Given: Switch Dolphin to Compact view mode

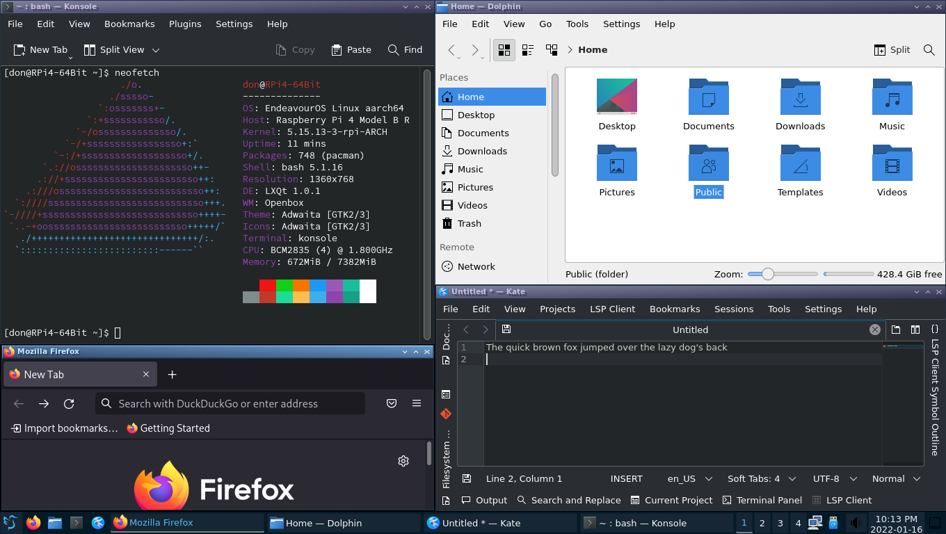Looking at the screenshot, I should point(528,50).
